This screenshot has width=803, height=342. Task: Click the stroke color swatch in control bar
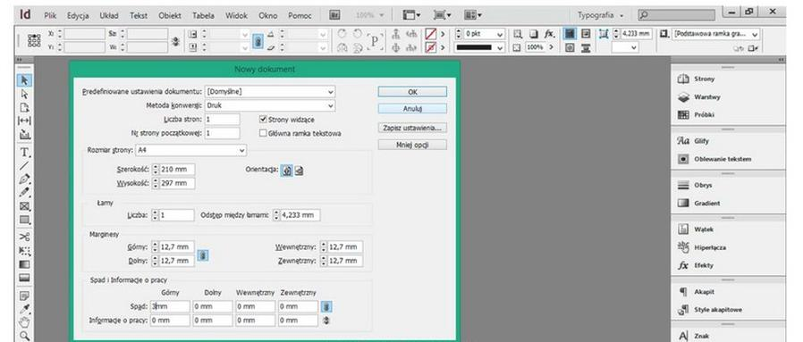tap(431, 47)
